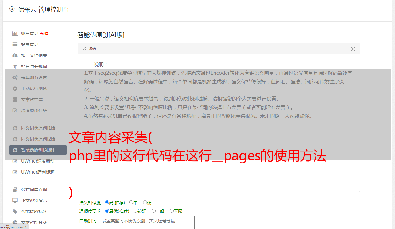Open 账户管理 in the sidebar
This screenshot has width=395, height=229.
(x=30, y=33)
